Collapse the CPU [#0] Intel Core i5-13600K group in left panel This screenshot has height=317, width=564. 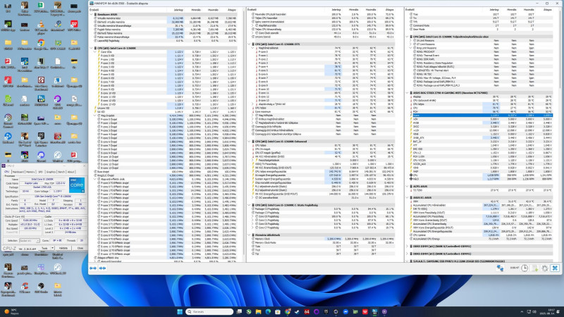click(92, 48)
